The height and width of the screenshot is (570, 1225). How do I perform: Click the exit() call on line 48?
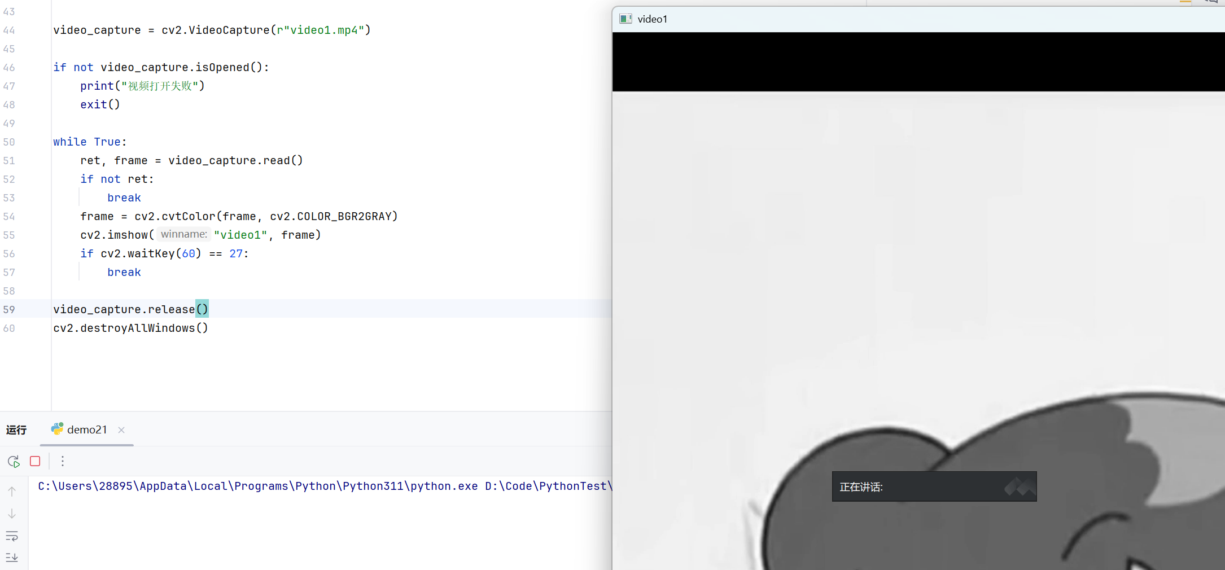tap(100, 104)
